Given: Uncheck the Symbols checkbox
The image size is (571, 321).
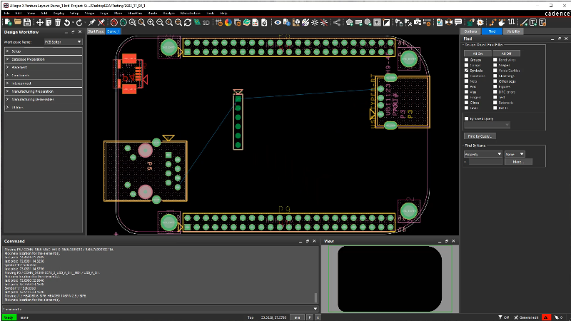Looking at the screenshot, I should (x=466, y=71).
